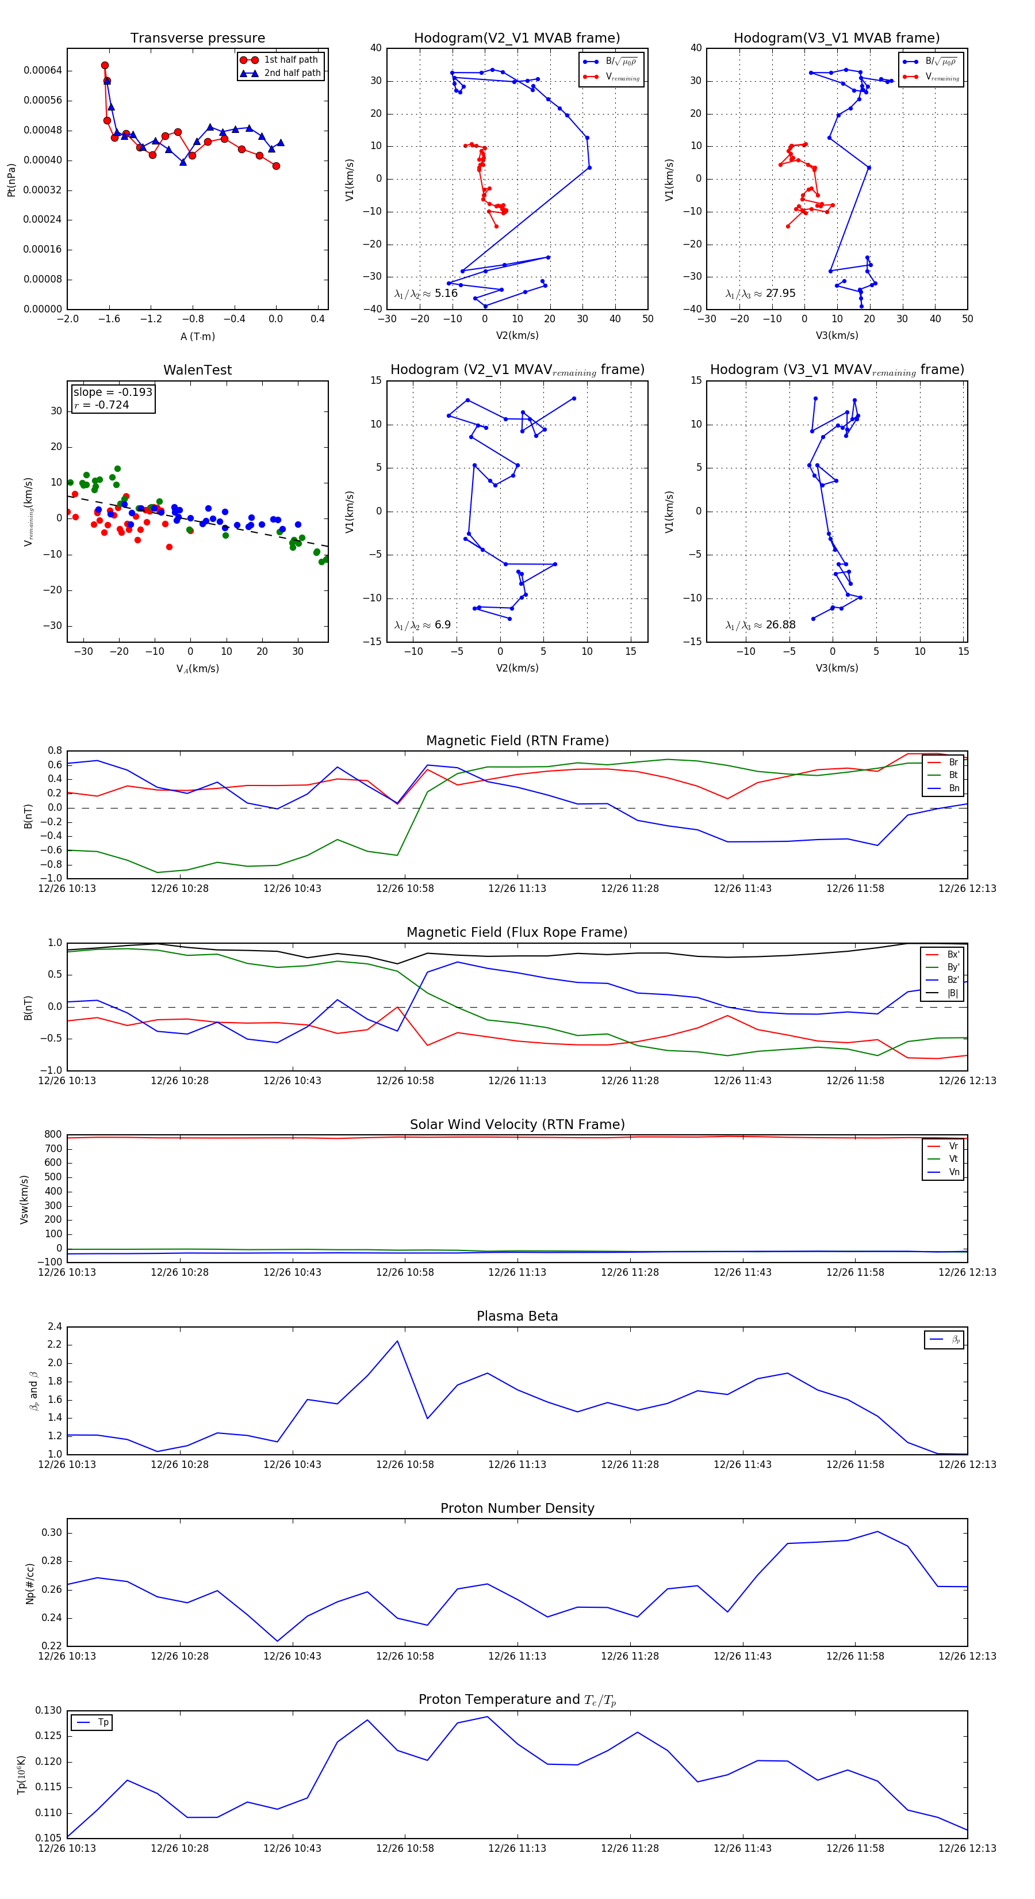Click the 'Solar Wind Velocity (RTN Frame)' title
Image resolution: width=1035 pixels, height=1899 pixels.
tap(517, 1124)
